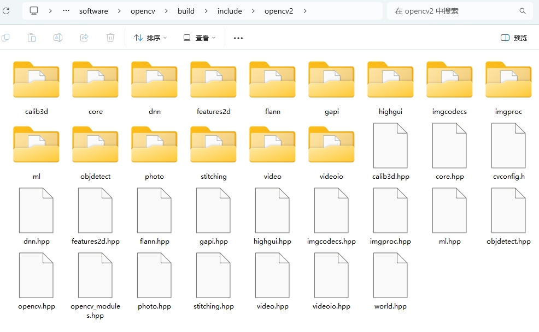The height and width of the screenshot is (332, 539).
Task: Open the view (查看) dropdown
Action: click(200, 38)
